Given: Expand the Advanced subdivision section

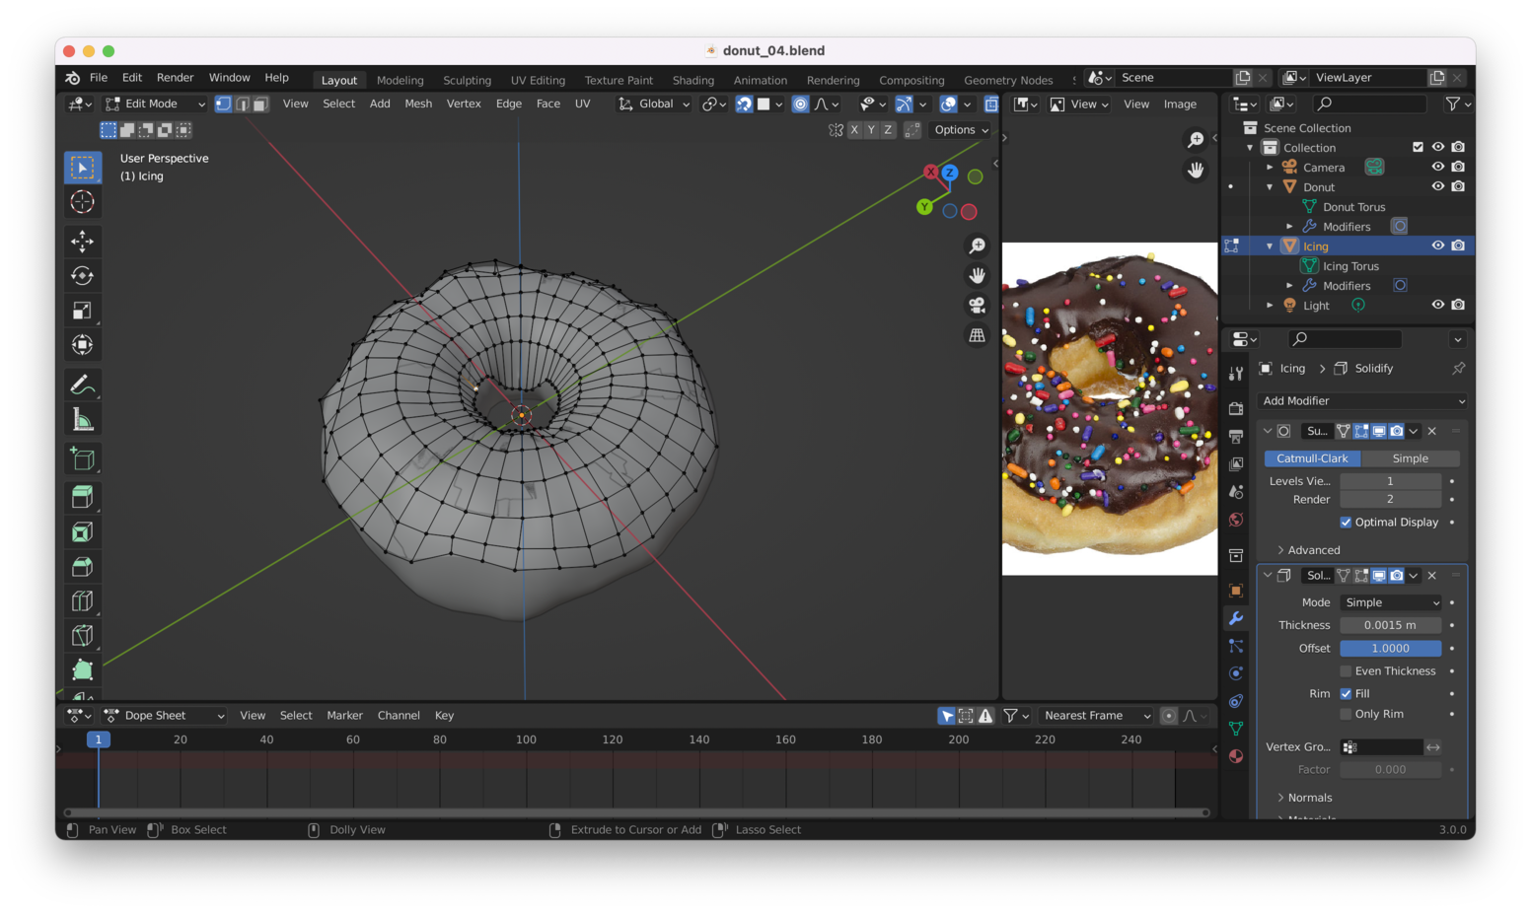Looking at the screenshot, I should click(x=1313, y=550).
